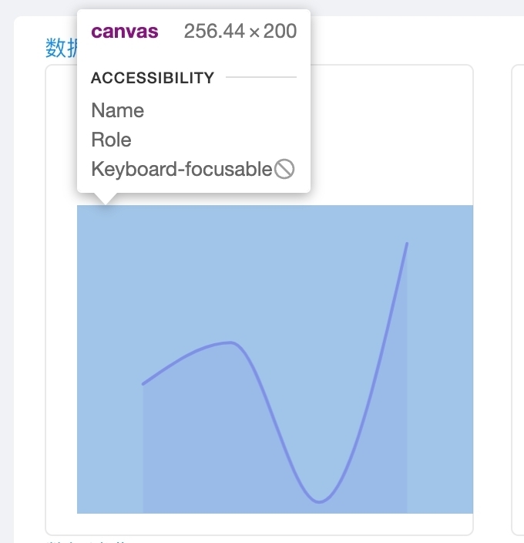Click the ACCESSIBILITY section header
This screenshot has width=524, height=543.
tap(153, 78)
